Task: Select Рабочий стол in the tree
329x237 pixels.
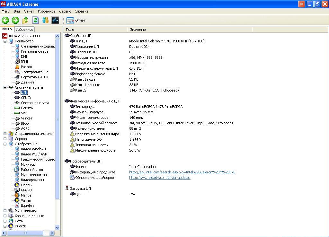Action: [x=32, y=170]
